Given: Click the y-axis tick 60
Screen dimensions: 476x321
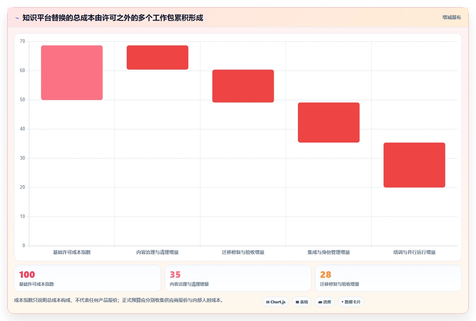Looking at the screenshot, I should point(22,71).
